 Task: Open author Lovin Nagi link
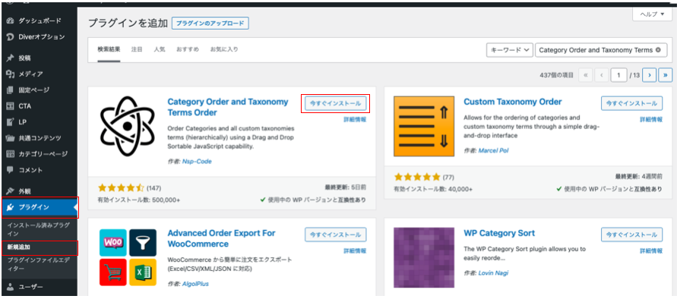pos(493,273)
